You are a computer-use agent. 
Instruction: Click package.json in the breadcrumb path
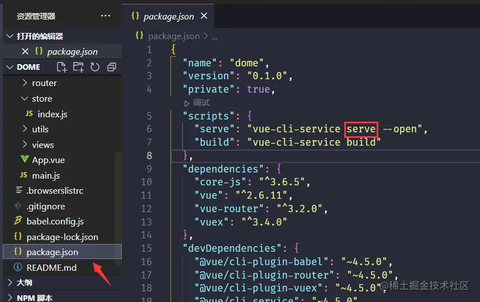pos(174,36)
